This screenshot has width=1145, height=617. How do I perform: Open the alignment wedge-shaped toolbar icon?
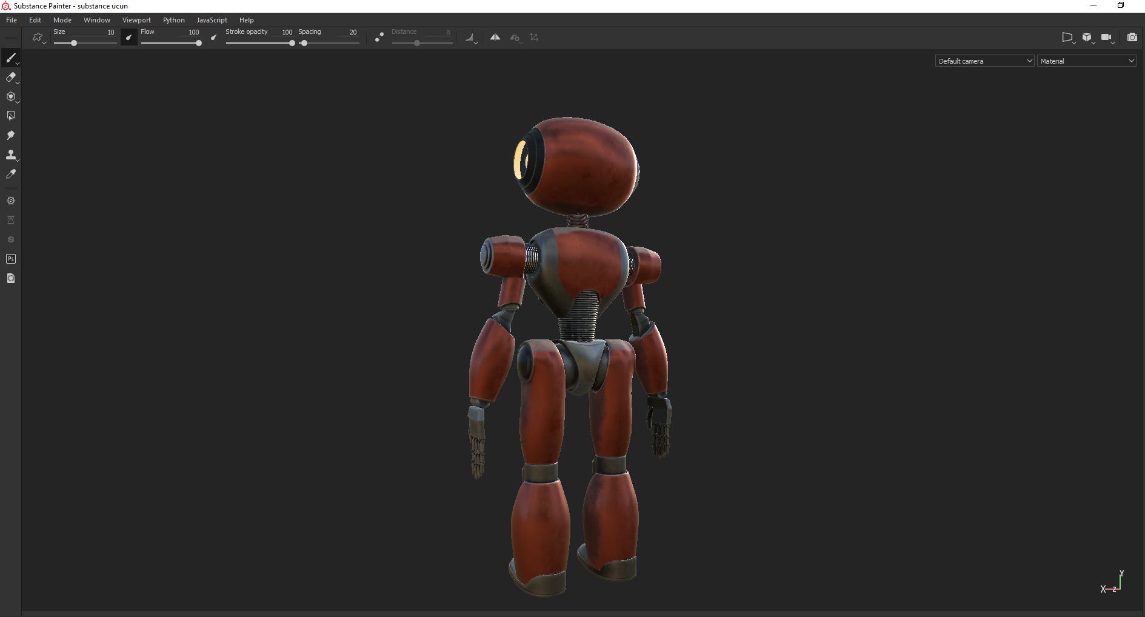[x=471, y=38]
